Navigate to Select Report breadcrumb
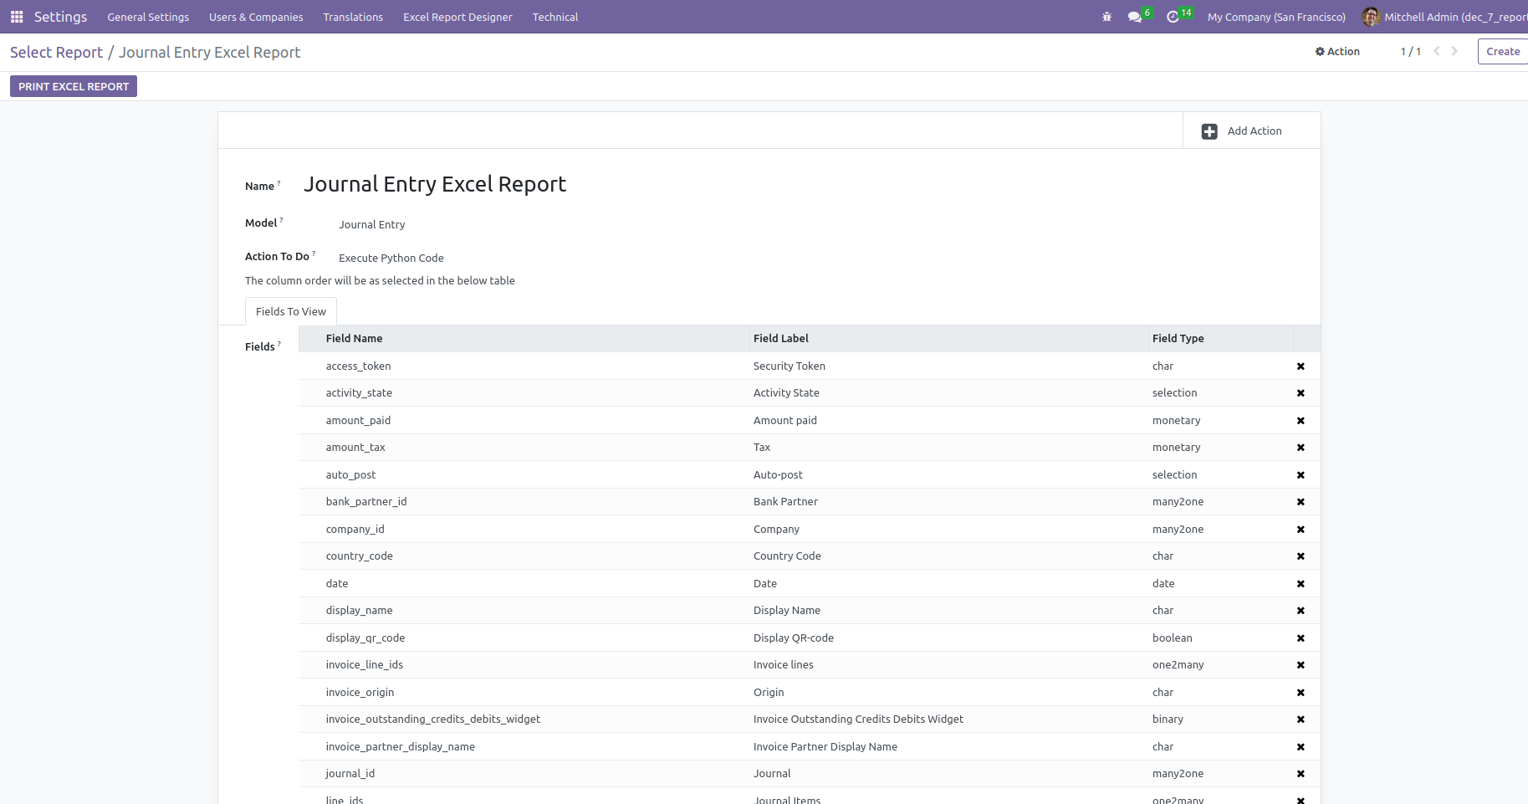The width and height of the screenshot is (1528, 804). (x=56, y=52)
